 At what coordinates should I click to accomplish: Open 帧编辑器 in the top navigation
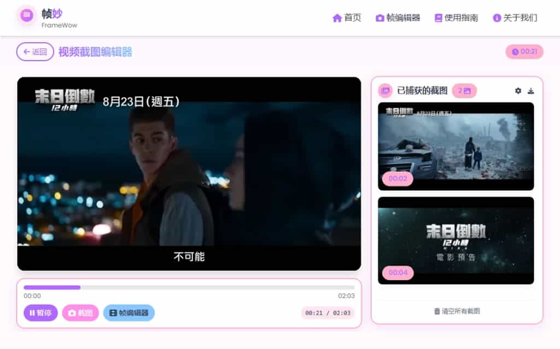coord(398,18)
